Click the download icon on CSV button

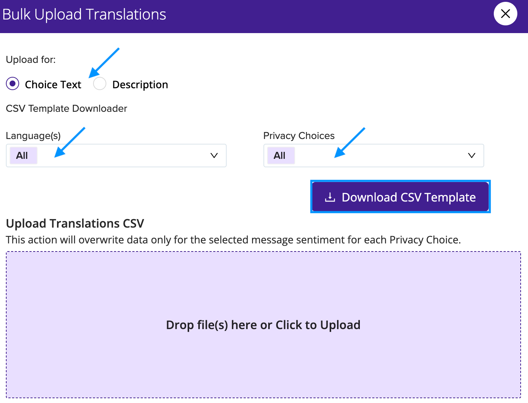(330, 197)
